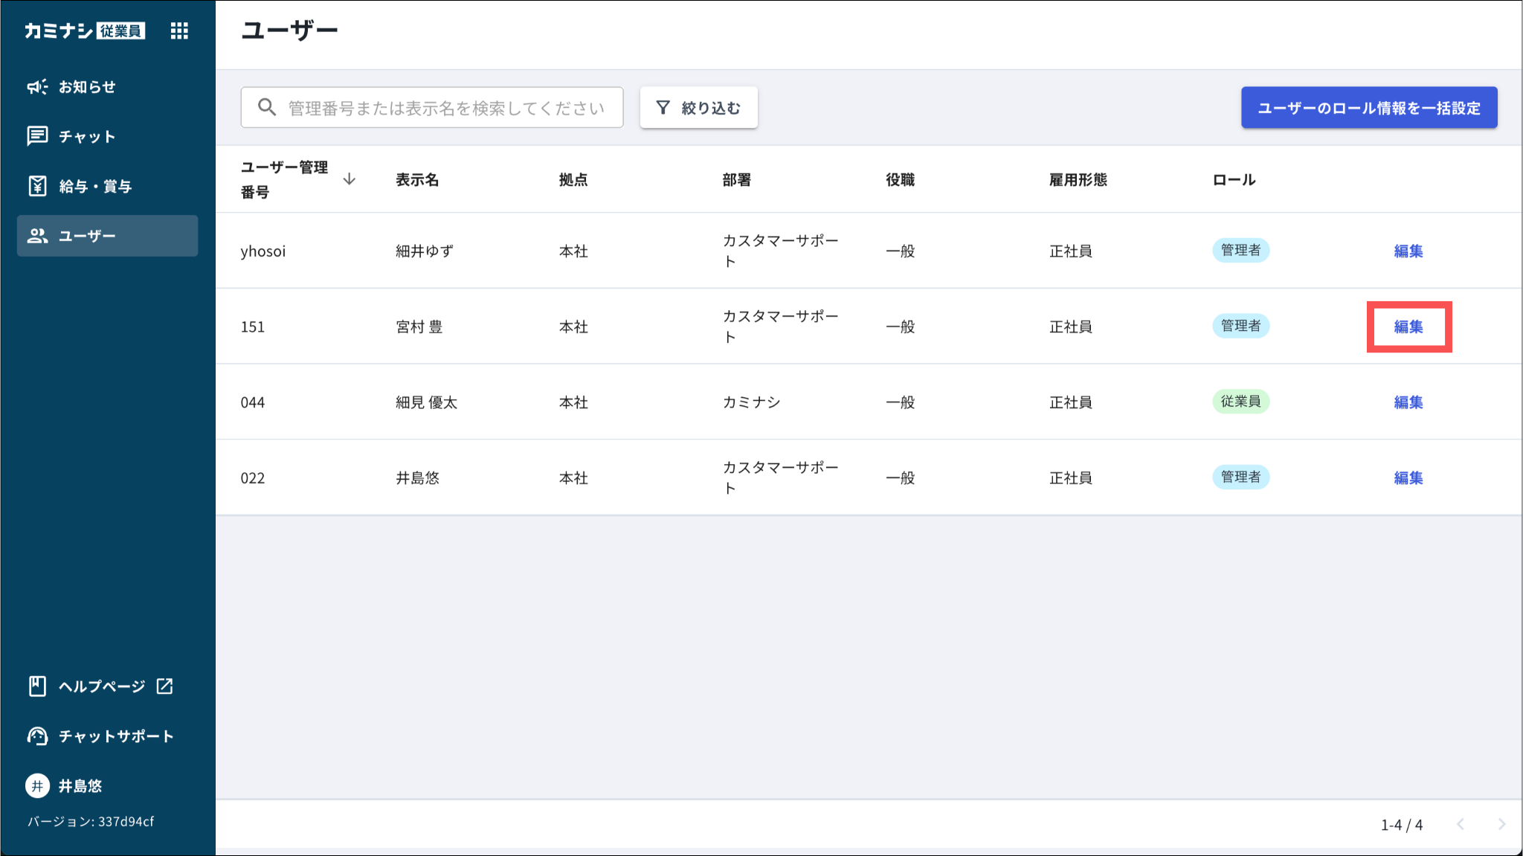Click the external link icon beside ヘルプページ
Image resolution: width=1523 pixels, height=856 pixels.
pos(165,686)
